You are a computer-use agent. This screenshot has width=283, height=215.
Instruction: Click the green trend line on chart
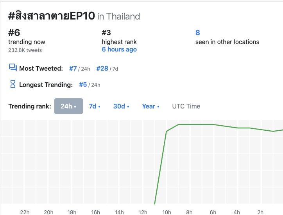195,124
